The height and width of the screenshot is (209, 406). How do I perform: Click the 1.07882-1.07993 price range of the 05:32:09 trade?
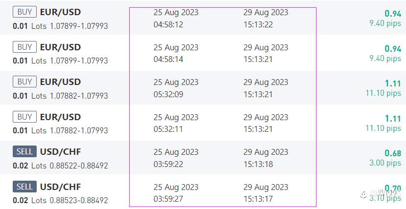(x=79, y=96)
